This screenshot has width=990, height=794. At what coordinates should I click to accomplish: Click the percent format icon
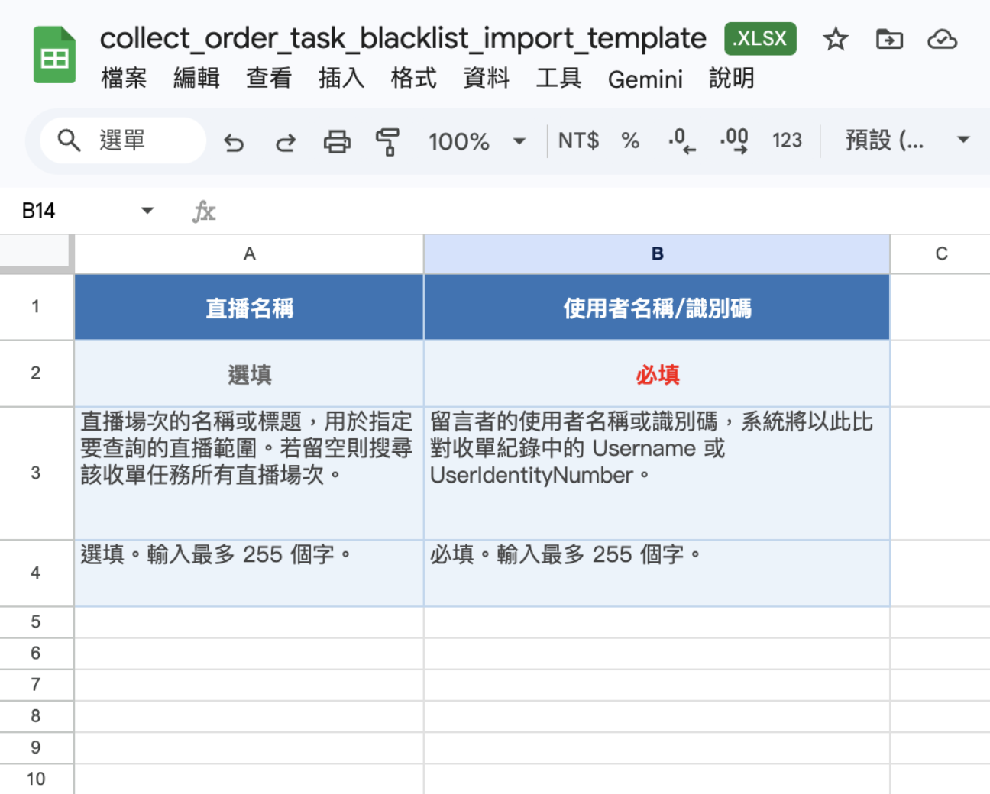point(630,140)
